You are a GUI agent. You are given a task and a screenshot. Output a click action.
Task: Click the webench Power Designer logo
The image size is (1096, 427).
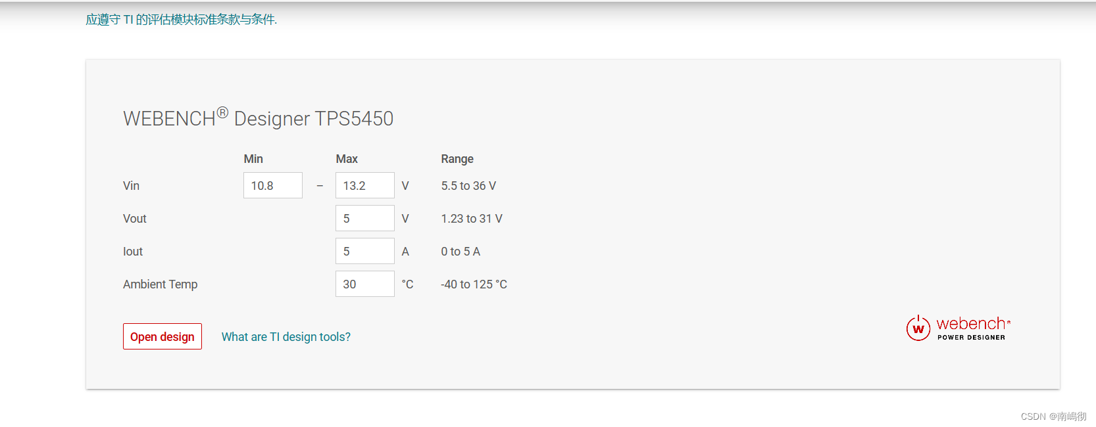point(959,328)
